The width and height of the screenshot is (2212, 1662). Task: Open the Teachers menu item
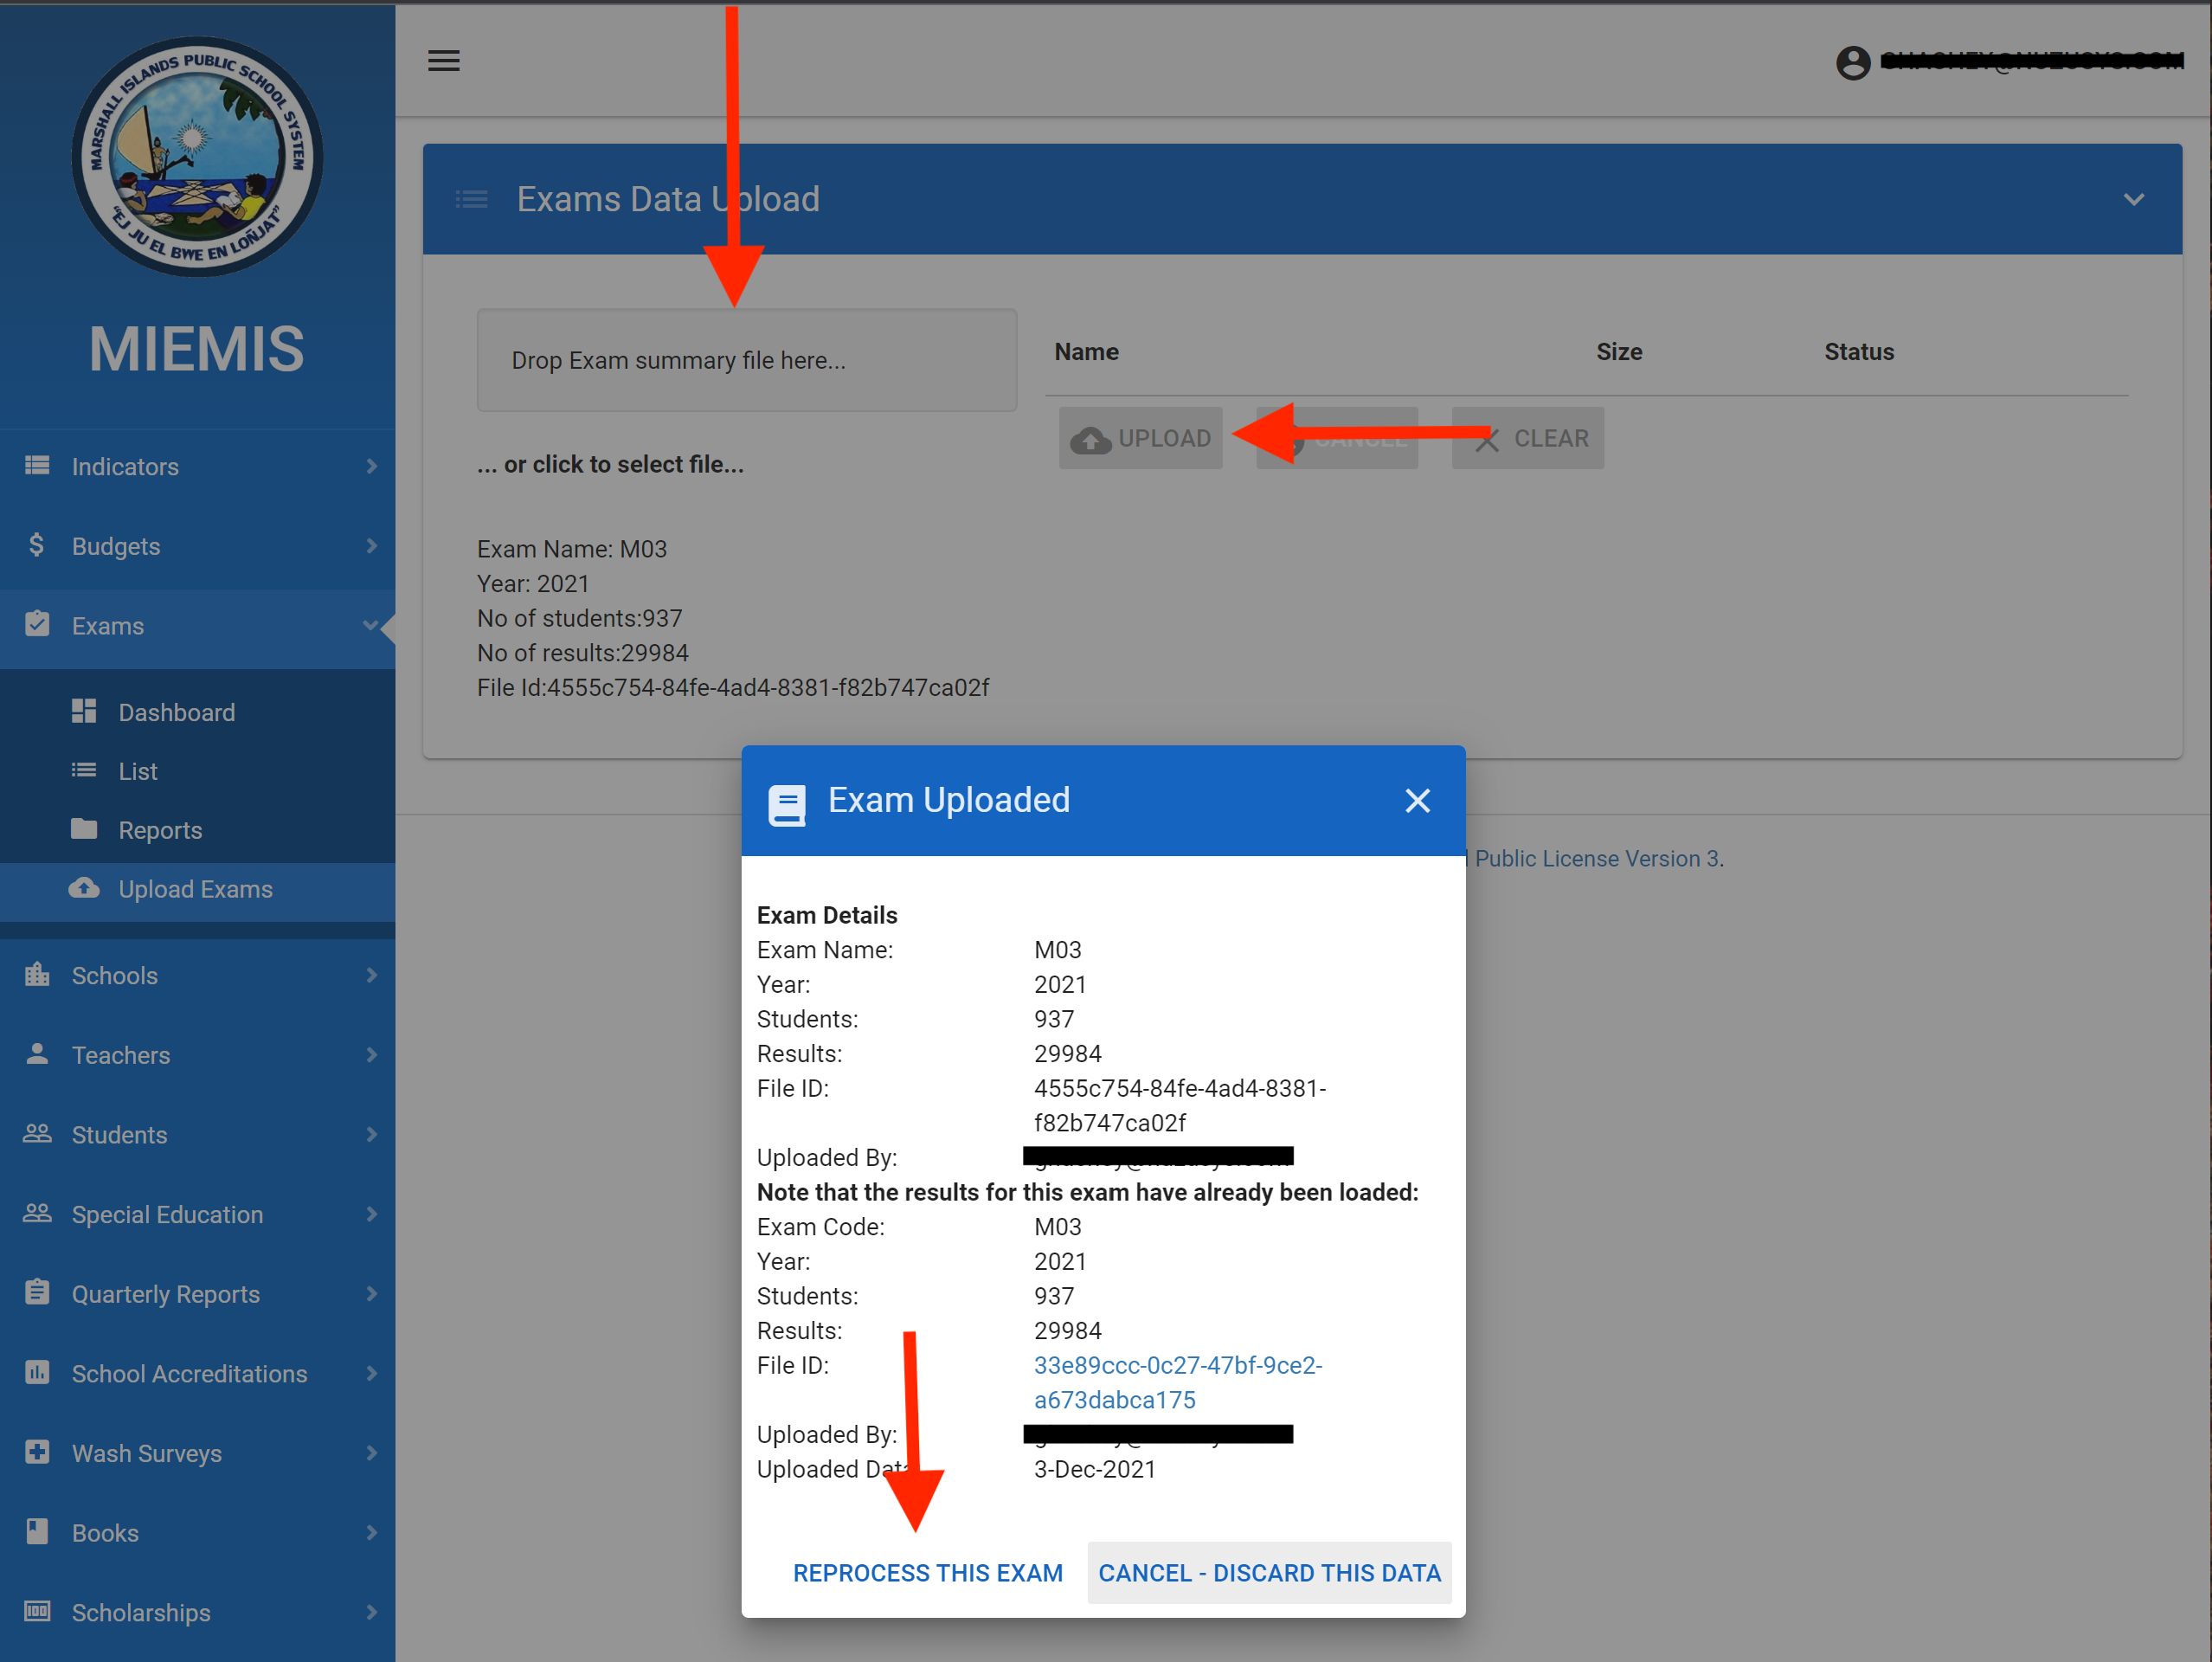point(121,1055)
